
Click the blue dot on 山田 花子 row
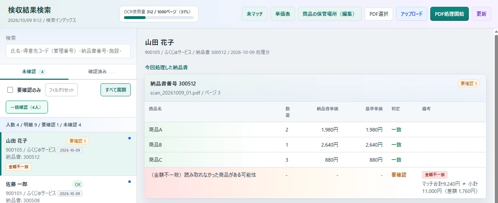pos(129,138)
